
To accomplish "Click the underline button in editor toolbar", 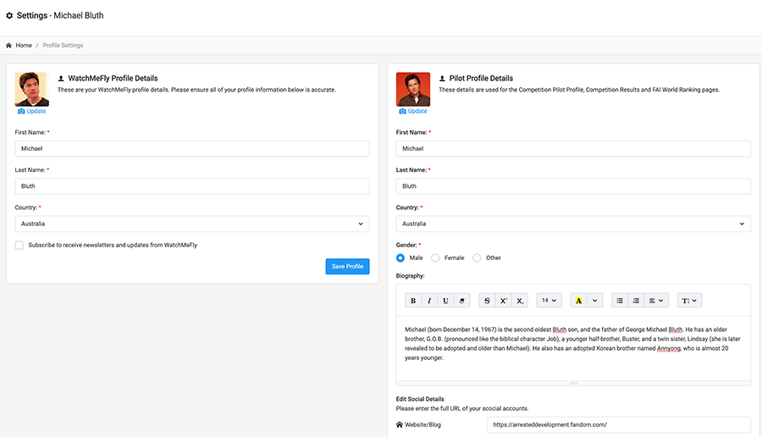I will coord(445,301).
